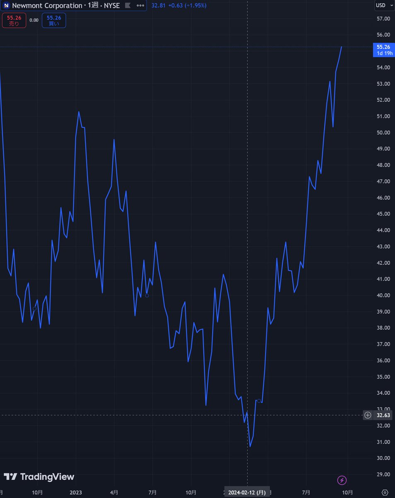
Task: Open the three-dot more options menu
Action: click(x=141, y=6)
